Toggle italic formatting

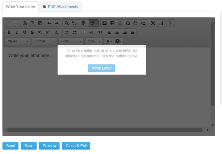point(17,32)
